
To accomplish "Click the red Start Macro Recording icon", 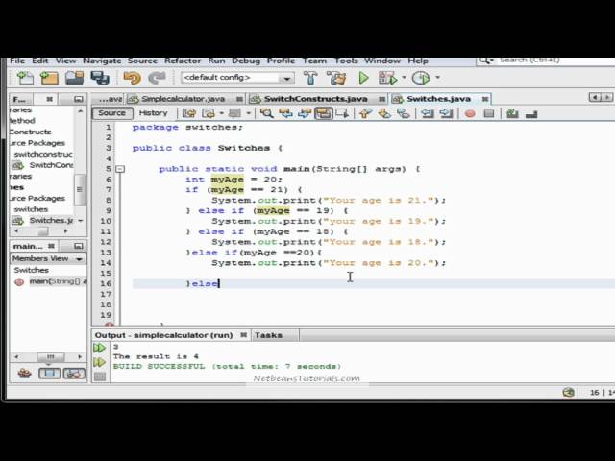I will [470, 113].
